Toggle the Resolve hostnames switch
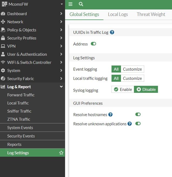The height and width of the screenshot is (177, 172). click(x=138, y=114)
